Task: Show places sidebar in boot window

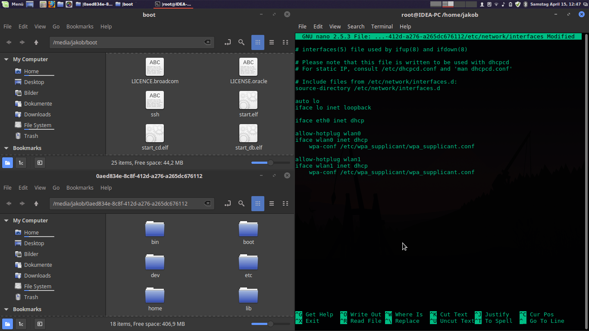Action: click(x=7, y=162)
